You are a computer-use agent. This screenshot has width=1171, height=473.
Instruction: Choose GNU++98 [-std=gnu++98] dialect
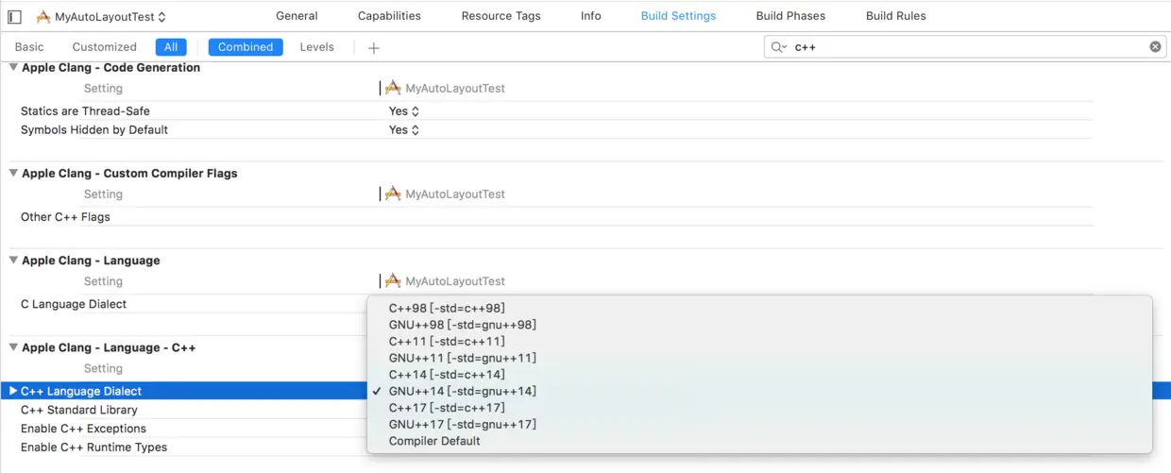[760, 325]
